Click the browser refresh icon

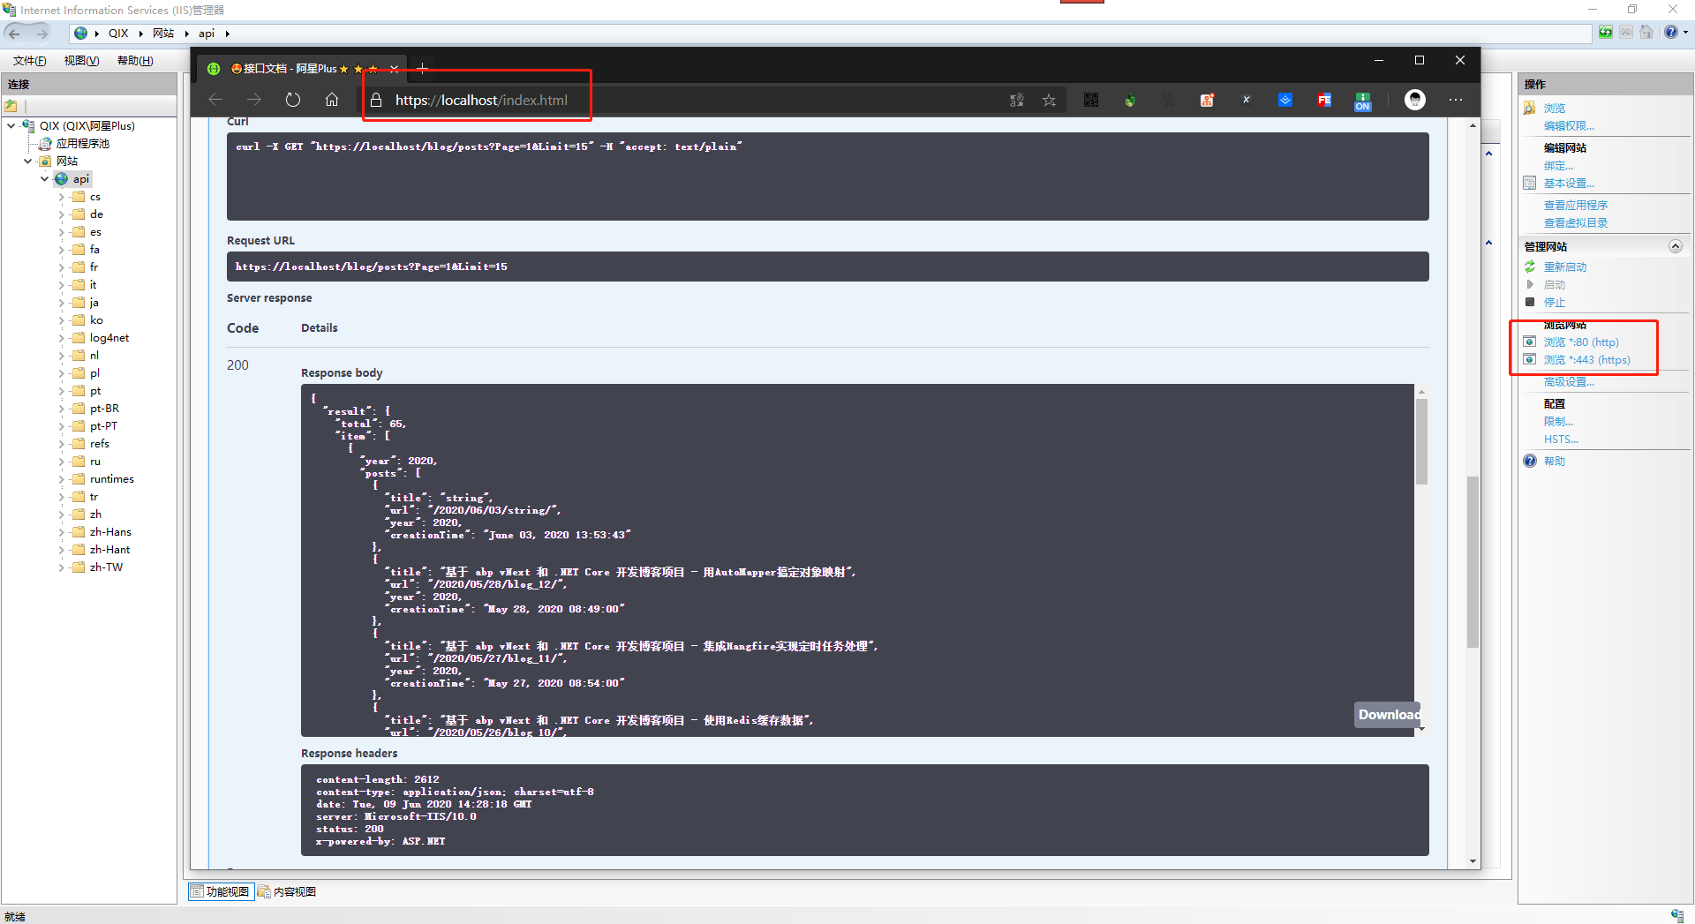pyautogui.click(x=293, y=100)
